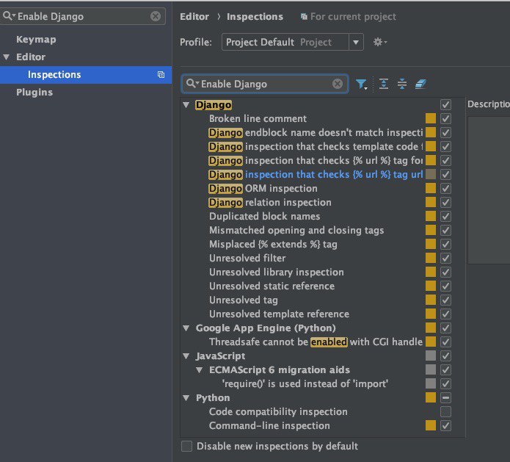This screenshot has height=462, width=510.
Task: Select Django endblock name doesn't match inspection
Action: [x=316, y=132]
